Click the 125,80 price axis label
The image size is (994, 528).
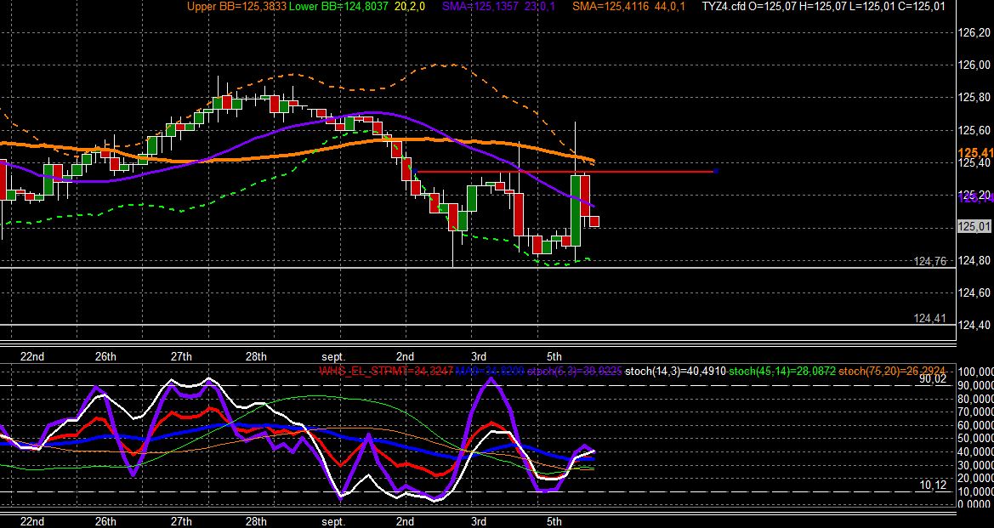[x=975, y=98]
